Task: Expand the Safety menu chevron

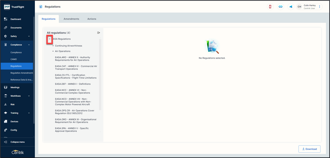Action: coord(29,36)
